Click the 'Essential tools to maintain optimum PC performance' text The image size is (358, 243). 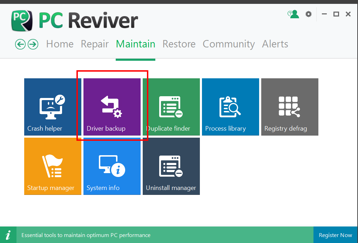tap(86, 235)
